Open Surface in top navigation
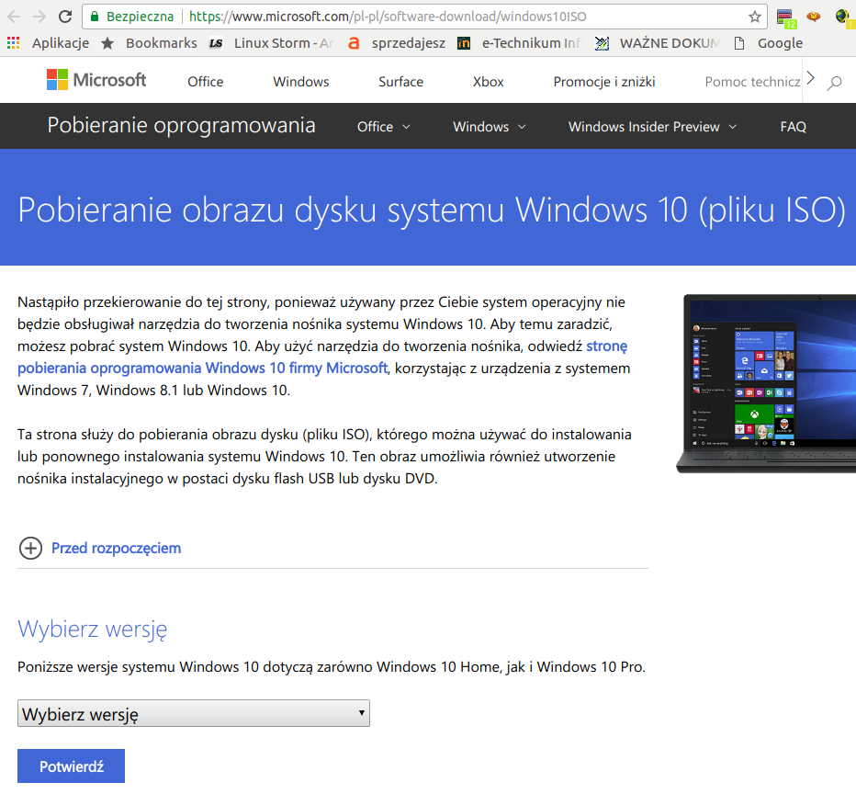The width and height of the screenshot is (856, 794). (400, 82)
